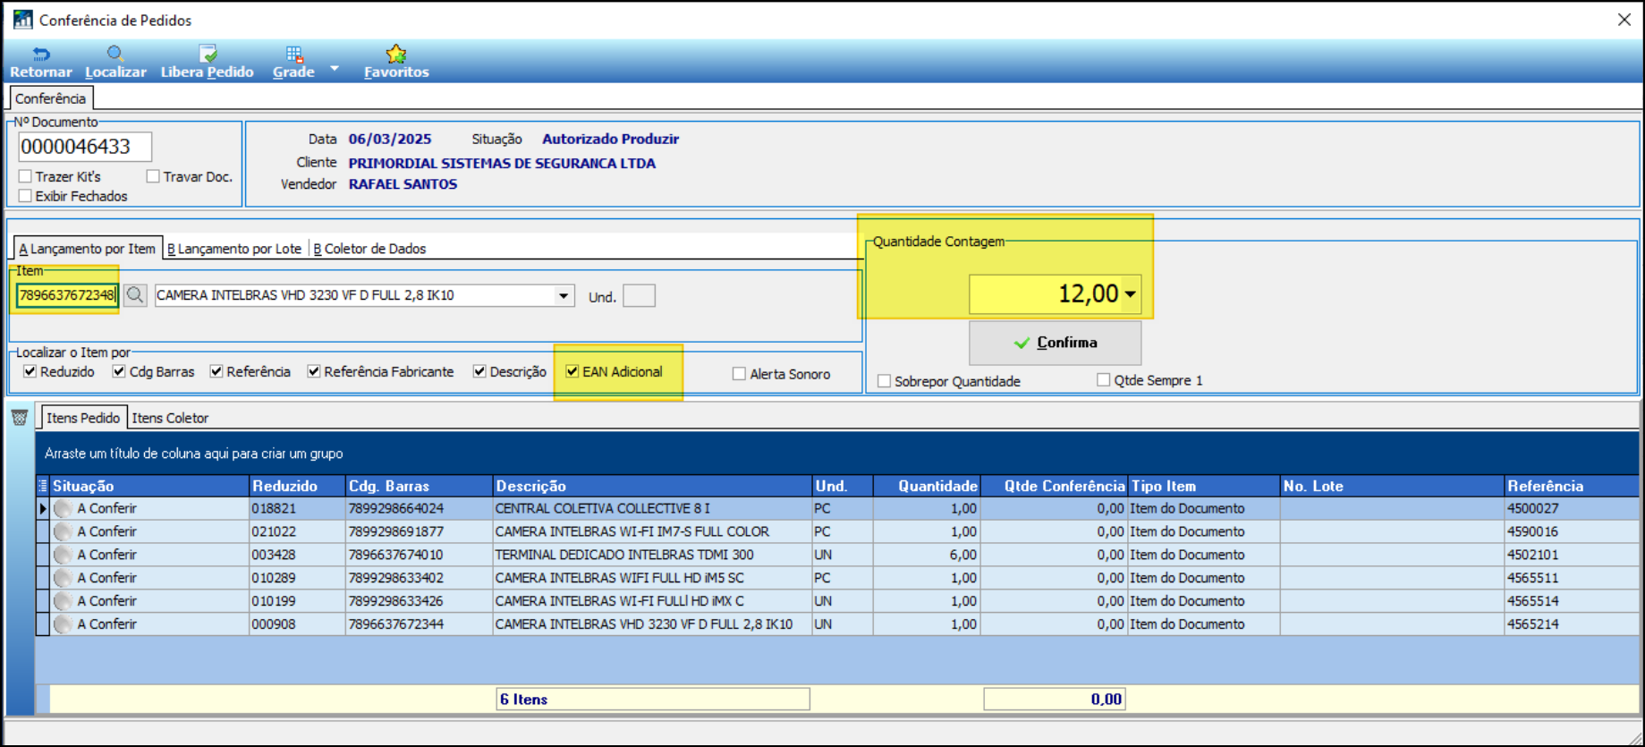Switch to Lançamento por Lote tab
This screenshot has width=1645, height=747.
point(235,249)
